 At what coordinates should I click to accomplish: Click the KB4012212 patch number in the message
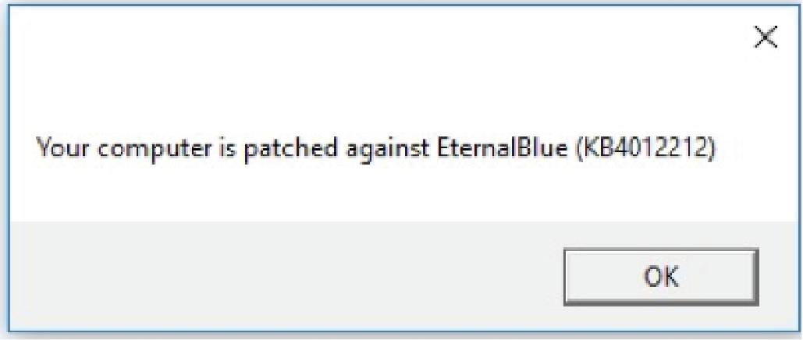click(x=645, y=148)
